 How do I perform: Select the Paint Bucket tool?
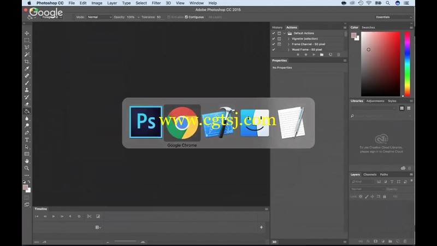pyautogui.click(x=27, y=112)
